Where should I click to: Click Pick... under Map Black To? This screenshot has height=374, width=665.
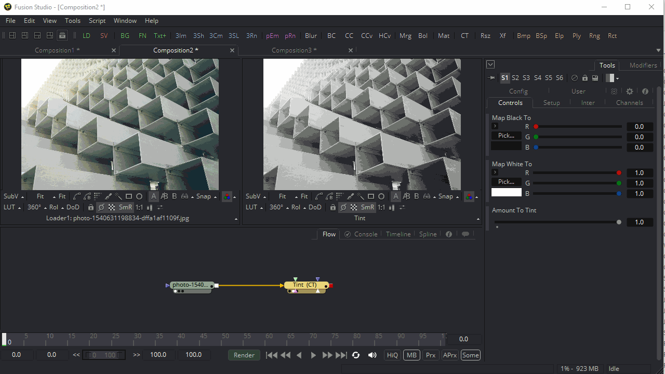[506, 136]
